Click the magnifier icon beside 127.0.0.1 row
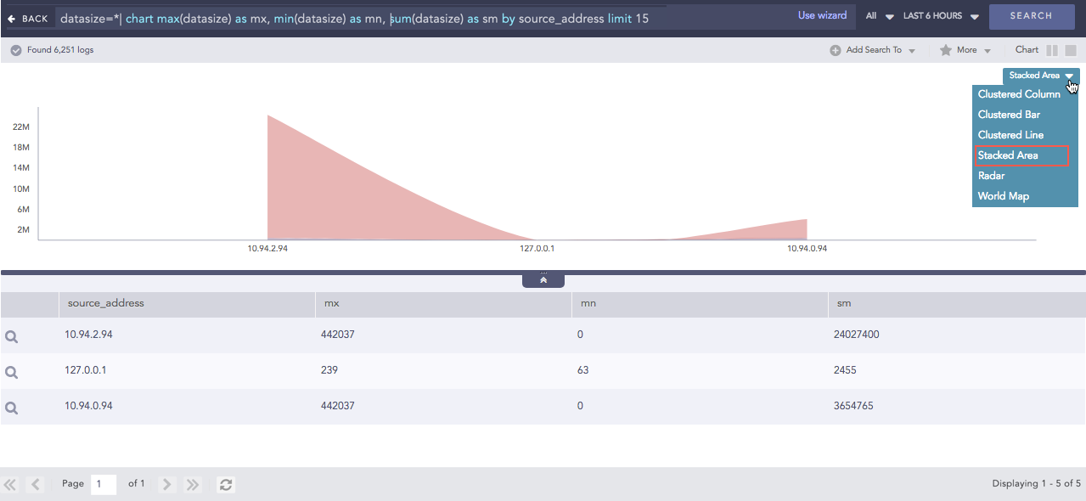Viewport: 1086px width, 501px height. pos(11,372)
